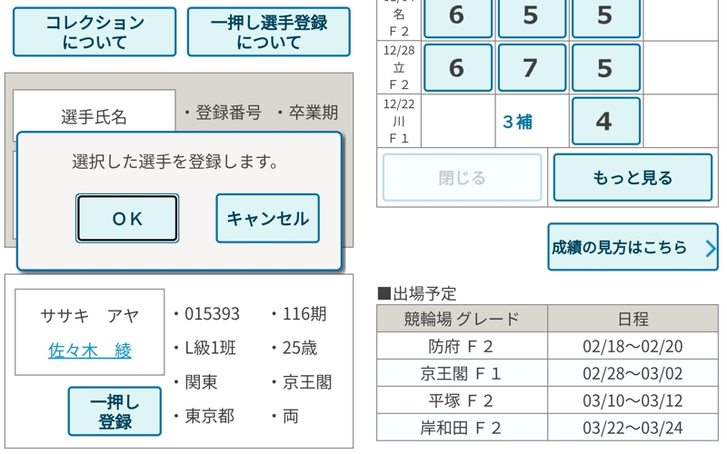Click the 3補 link in the 12/22 row

(x=517, y=122)
